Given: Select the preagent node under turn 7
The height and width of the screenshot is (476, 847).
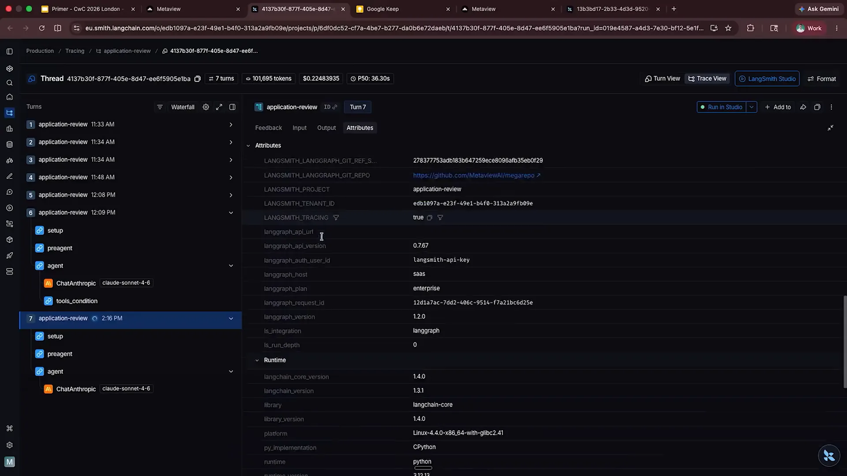Looking at the screenshot, I should click(x=60, y=354).
